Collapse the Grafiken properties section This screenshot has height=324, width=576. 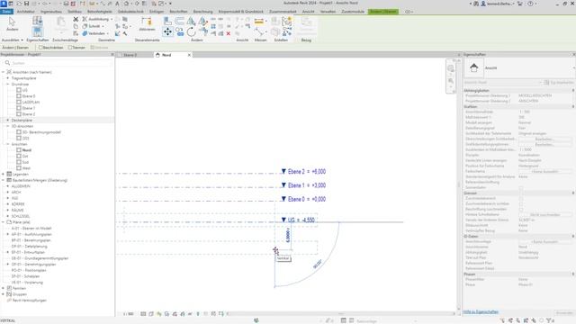[572, 106]
